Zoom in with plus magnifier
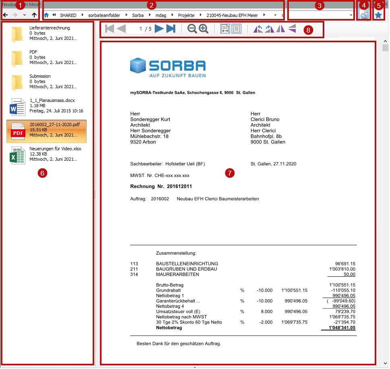This screenshot has width=390, height=369. point(203,29)
